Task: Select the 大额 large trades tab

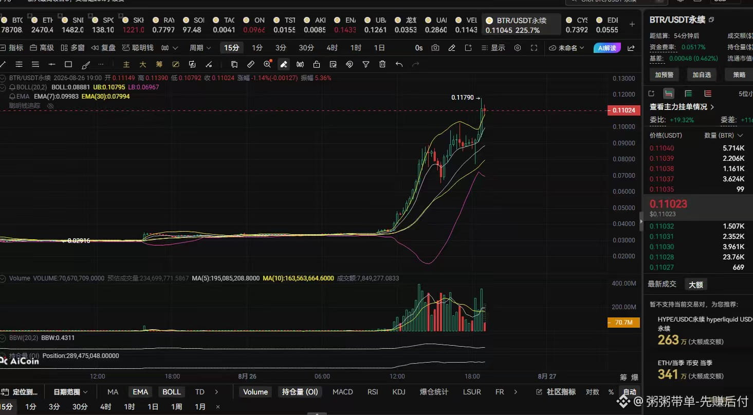Action: (696, 285)
